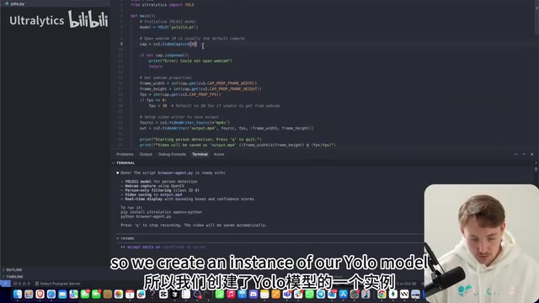Open the Azure panel tab
This screenshot has width=539, height=303.
(x=219, y=154)
